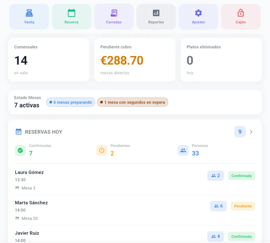
Task: Select the '6 mesas preparando' status chip
Action: point(71,102)
